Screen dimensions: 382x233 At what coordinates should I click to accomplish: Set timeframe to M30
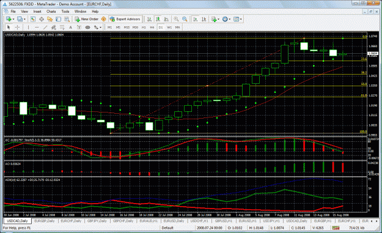pos(135,28)
